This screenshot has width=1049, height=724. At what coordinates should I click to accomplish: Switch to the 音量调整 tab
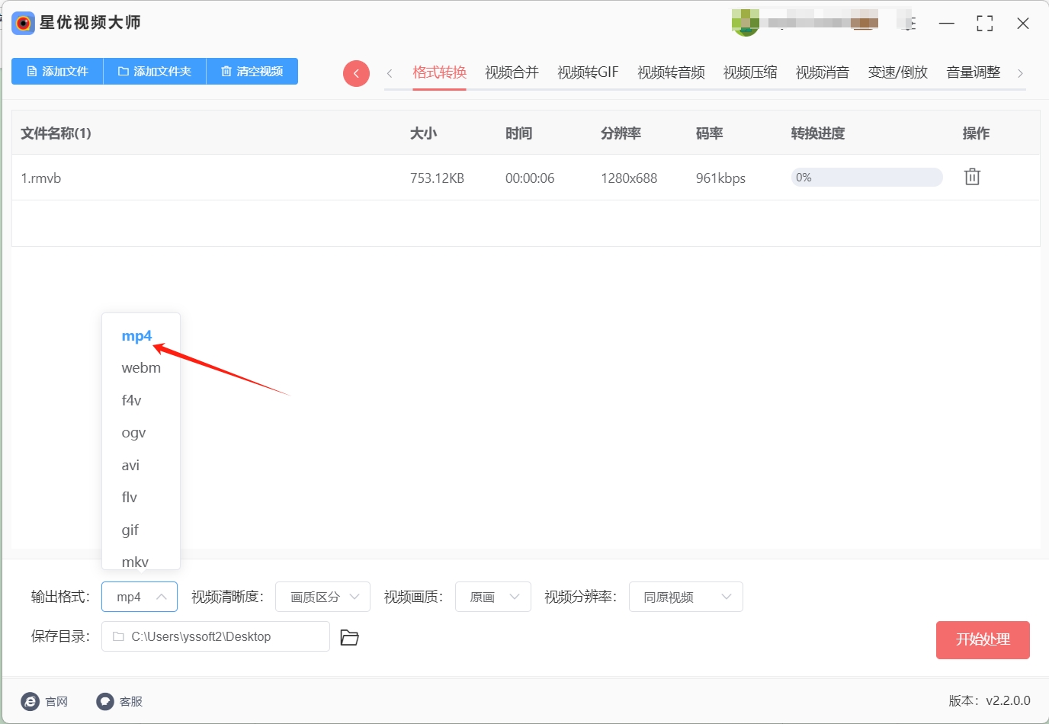[x=974, y=72]
